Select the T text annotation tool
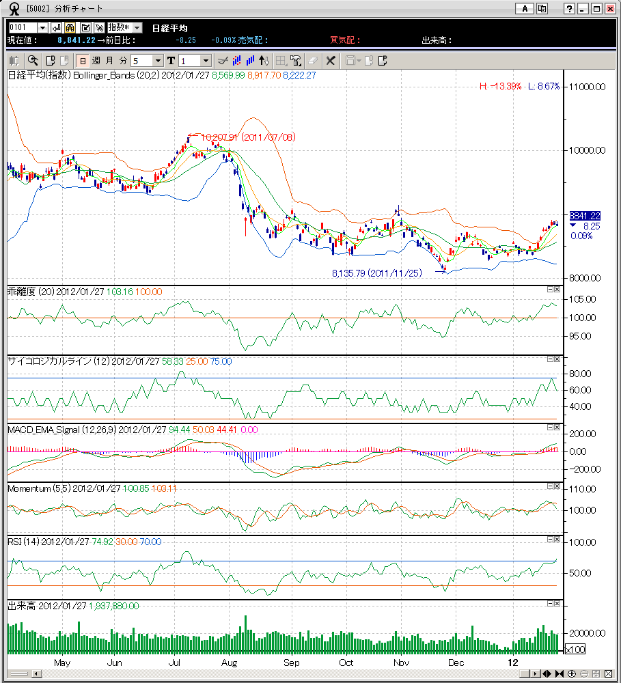This screenshot has width=621, height=683. (x=171, y=60)
